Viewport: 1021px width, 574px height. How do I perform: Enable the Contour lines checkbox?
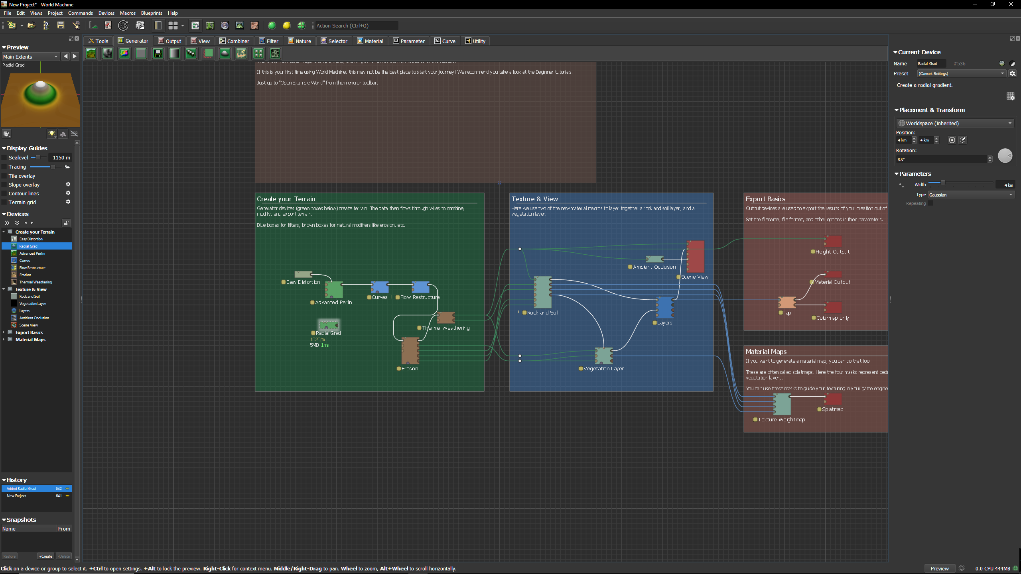click(x=4, y=194)
